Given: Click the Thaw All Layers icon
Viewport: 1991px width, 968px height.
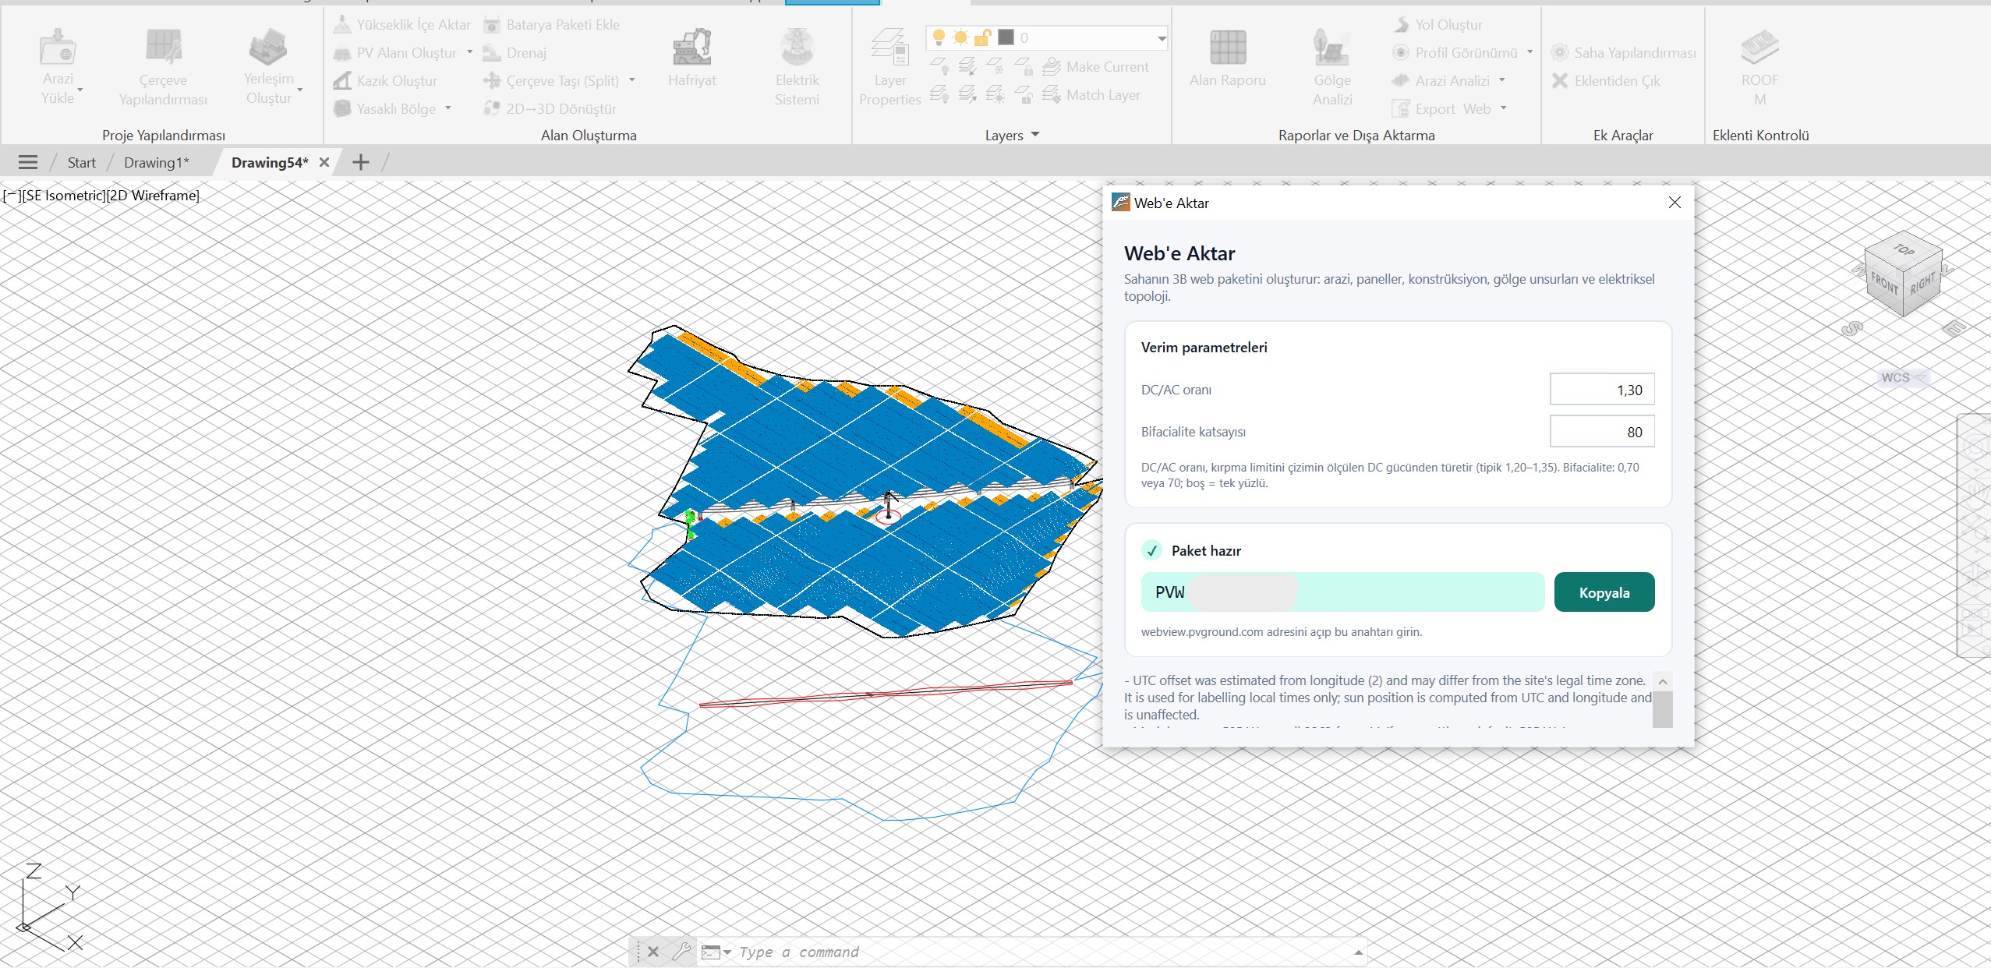Looking at the screenshot, I should pos(996,95).
